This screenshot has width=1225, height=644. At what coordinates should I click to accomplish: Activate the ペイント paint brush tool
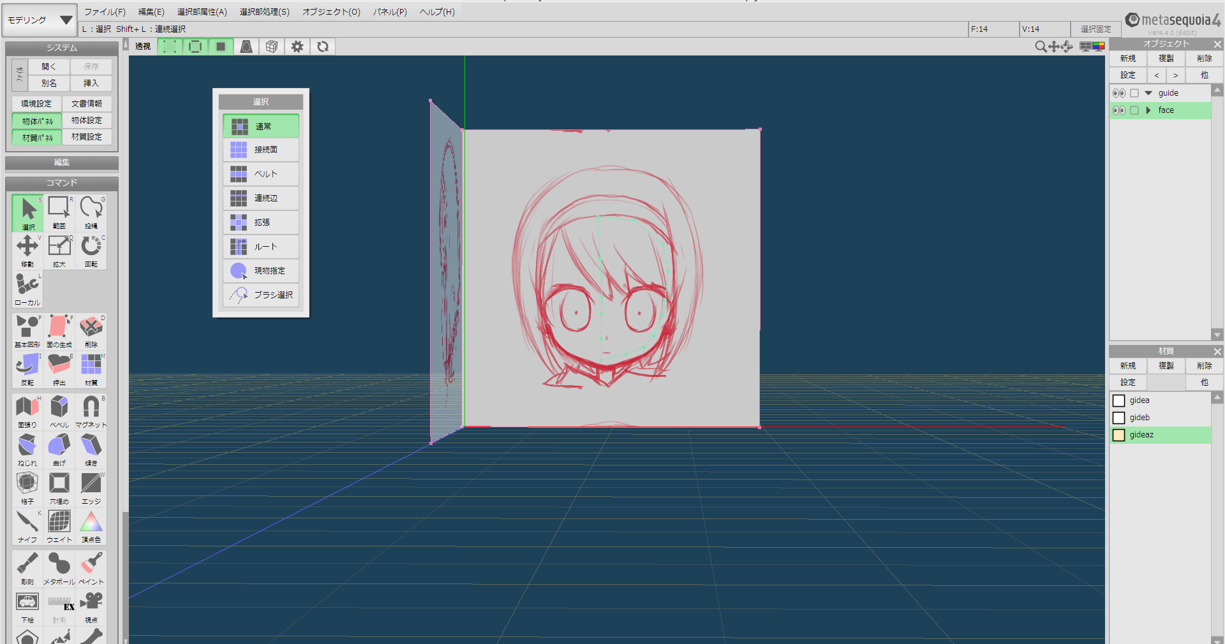click(91, 569)
